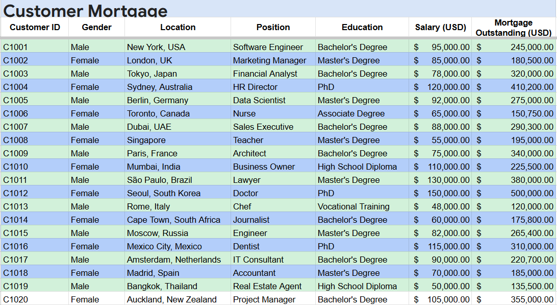The height and width of the screenshot is (305, 557).
Task: Click the Mortgage Outstanding (USD) header
Action: 514,28
